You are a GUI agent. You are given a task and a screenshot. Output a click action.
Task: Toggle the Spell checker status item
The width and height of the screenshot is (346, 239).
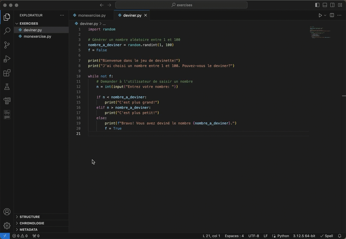click(x=327, y=236)
